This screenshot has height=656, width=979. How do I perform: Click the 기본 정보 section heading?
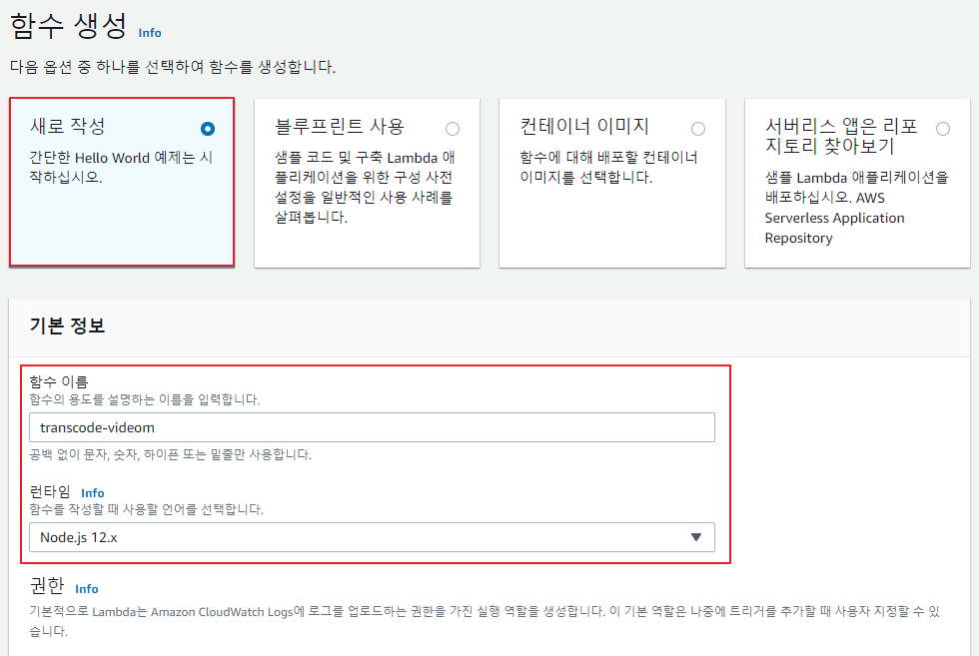tap(68, 326)
